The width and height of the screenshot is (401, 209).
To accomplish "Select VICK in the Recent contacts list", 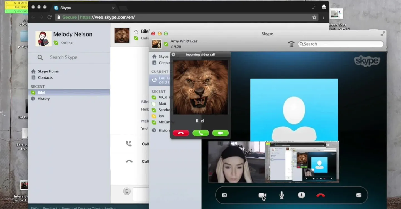I will pos(163,97).
